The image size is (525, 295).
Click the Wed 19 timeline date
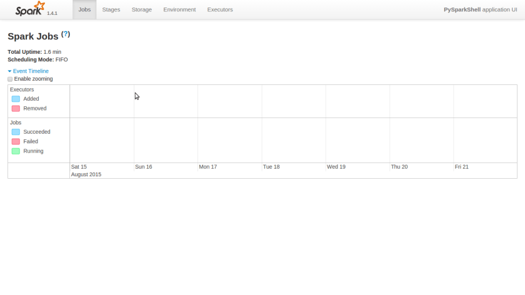coord(336,167)
